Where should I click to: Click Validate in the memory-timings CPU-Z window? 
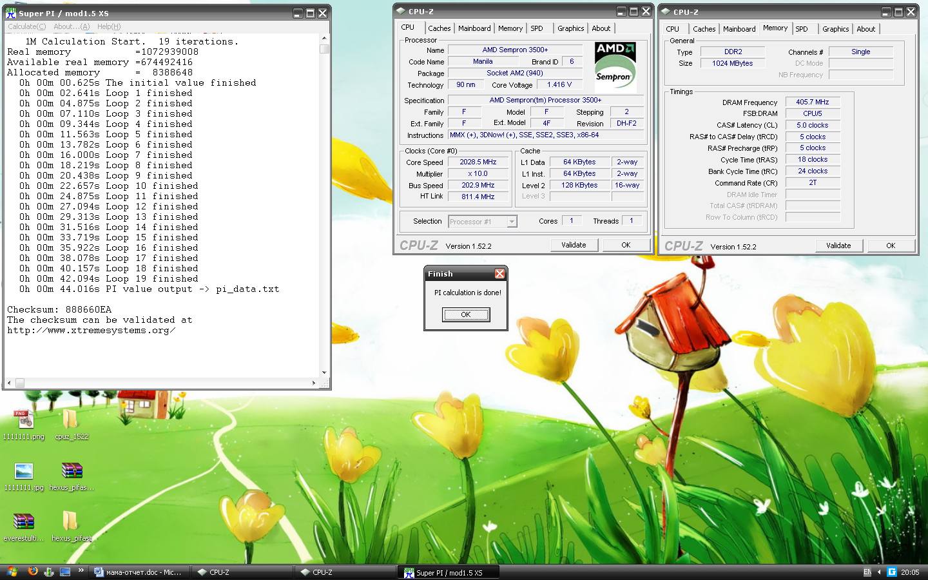pyautogui.click(x=838, y=246)
